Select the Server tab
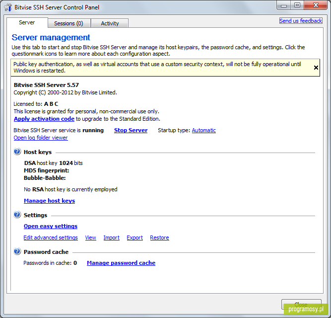 27,23
